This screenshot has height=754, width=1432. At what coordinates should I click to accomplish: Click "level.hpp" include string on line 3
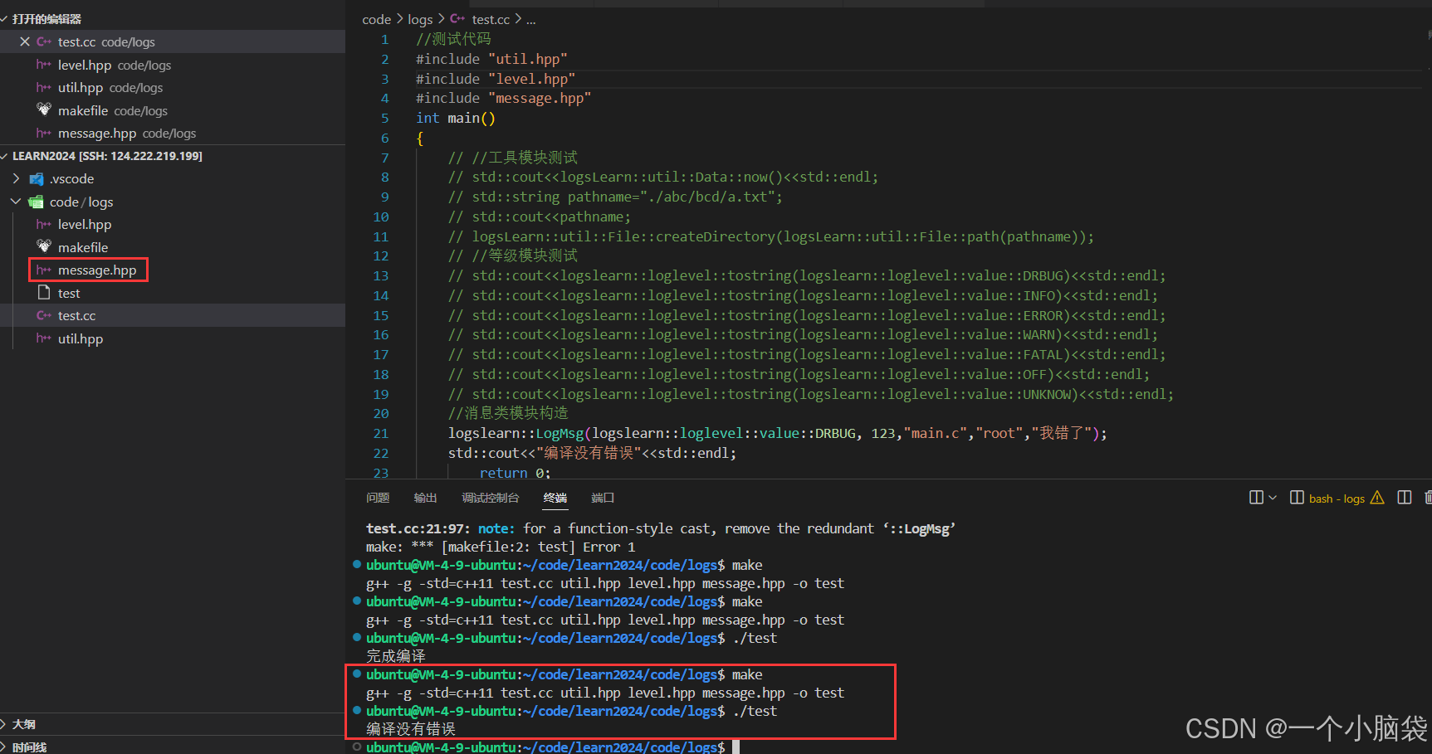click(532, 79)
